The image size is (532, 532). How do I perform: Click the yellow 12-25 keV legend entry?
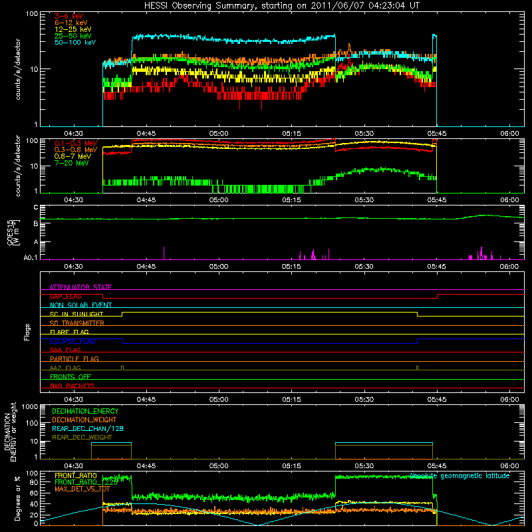click(72, 29)
